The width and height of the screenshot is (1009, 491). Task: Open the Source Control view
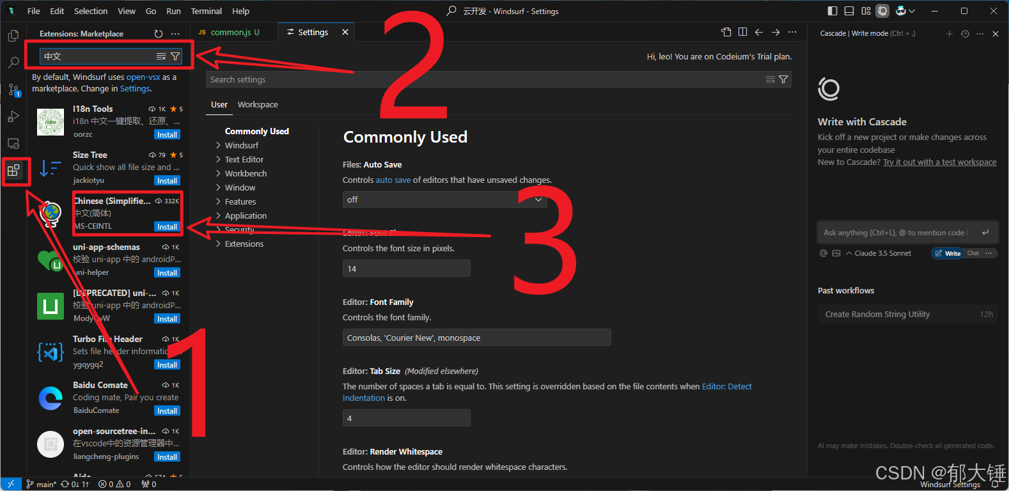[13, 90]
